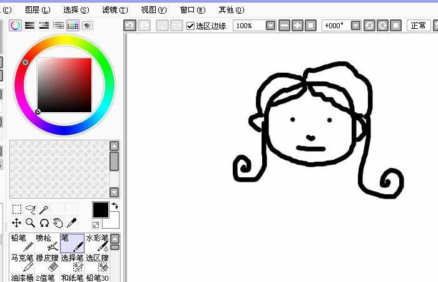The height and width of the screenshot is (282, 438).
Task: Click the white background color swatch
Action: (x=114, y=223)
